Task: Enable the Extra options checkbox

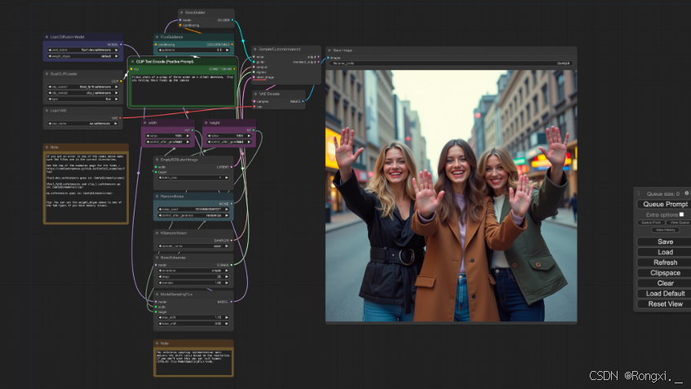Action: coord(681,214)
